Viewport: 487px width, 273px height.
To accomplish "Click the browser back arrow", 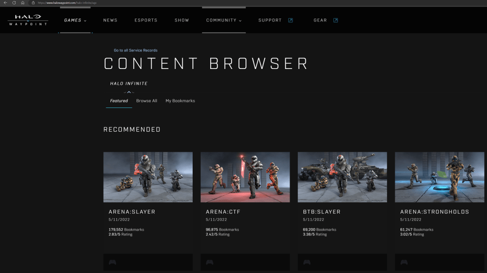I will point(5,3).
